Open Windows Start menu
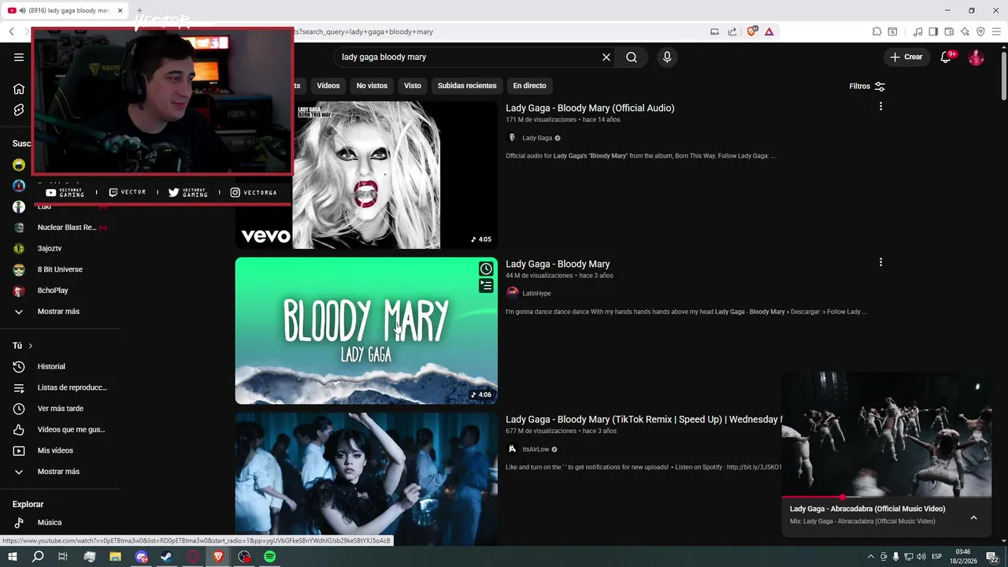The height and width of the screenshot is (567, 1008). coord(12,557)
